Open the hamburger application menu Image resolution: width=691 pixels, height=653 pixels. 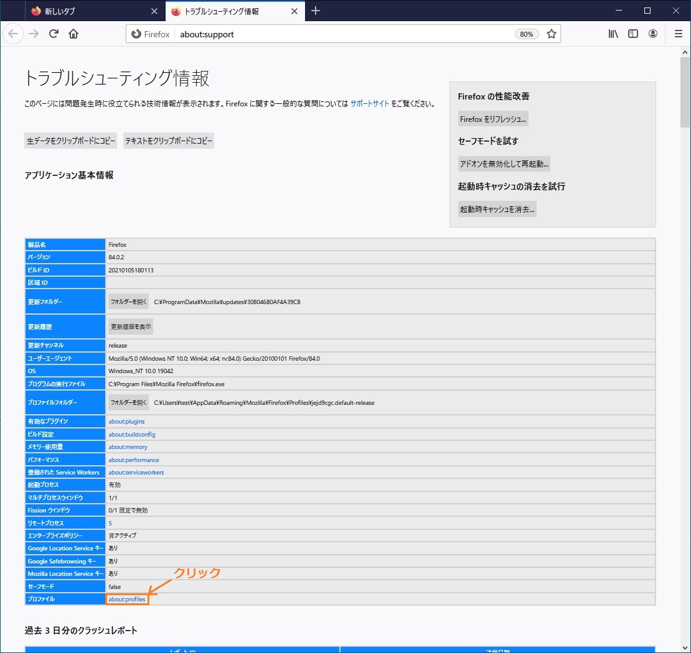click(679, 34)
